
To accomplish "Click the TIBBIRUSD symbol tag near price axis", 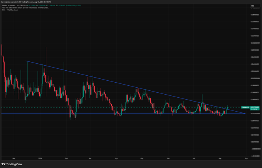I will coord(245,107).
